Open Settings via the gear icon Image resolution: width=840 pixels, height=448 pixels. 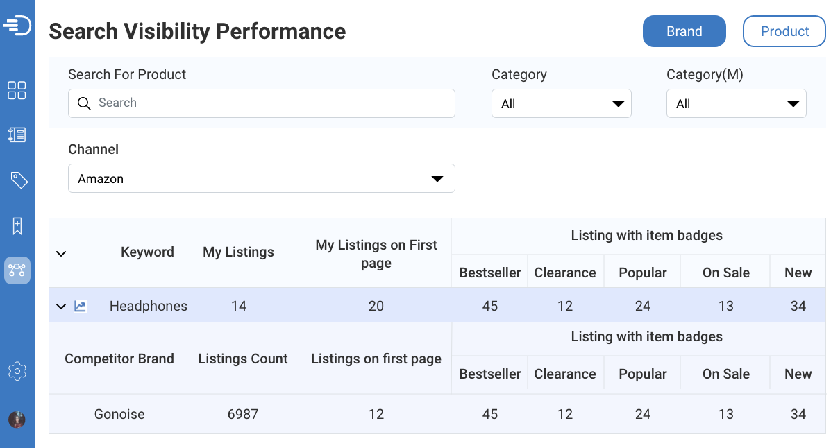coord(17,371)
